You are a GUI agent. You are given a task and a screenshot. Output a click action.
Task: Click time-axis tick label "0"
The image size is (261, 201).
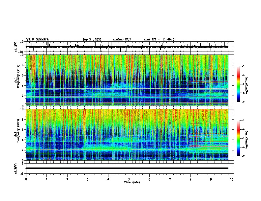click(26, 179)
